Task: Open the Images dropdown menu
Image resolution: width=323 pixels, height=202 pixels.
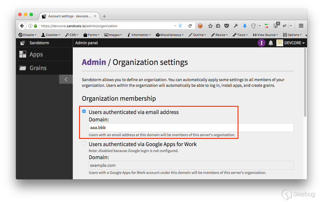Action: tap(113, 35)
